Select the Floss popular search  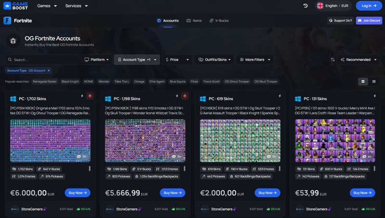pyautogui.click(x=194, y=81)
